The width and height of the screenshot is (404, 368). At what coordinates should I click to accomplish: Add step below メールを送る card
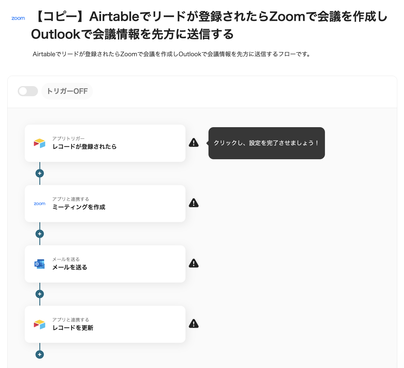[x=40, y=294]
